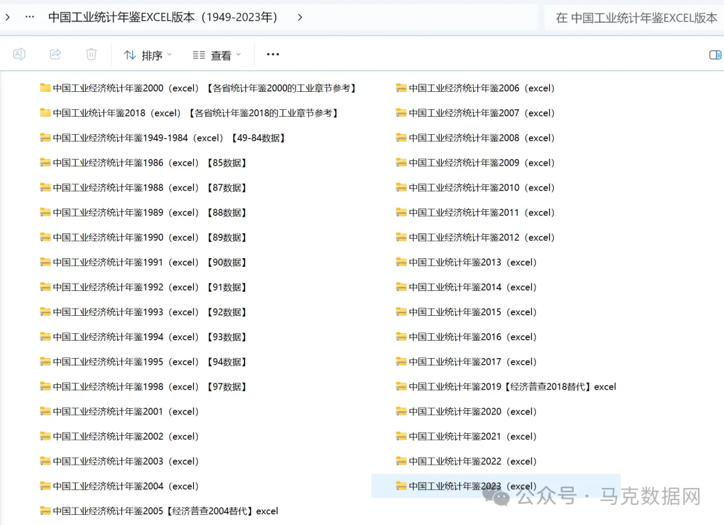Select highlighted folder 中国工业统计年鉴2023（excel）
Viewport: 724px width, 525px height.
point(496,486)
